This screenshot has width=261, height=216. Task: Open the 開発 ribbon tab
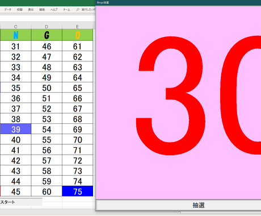coord(42,10)
